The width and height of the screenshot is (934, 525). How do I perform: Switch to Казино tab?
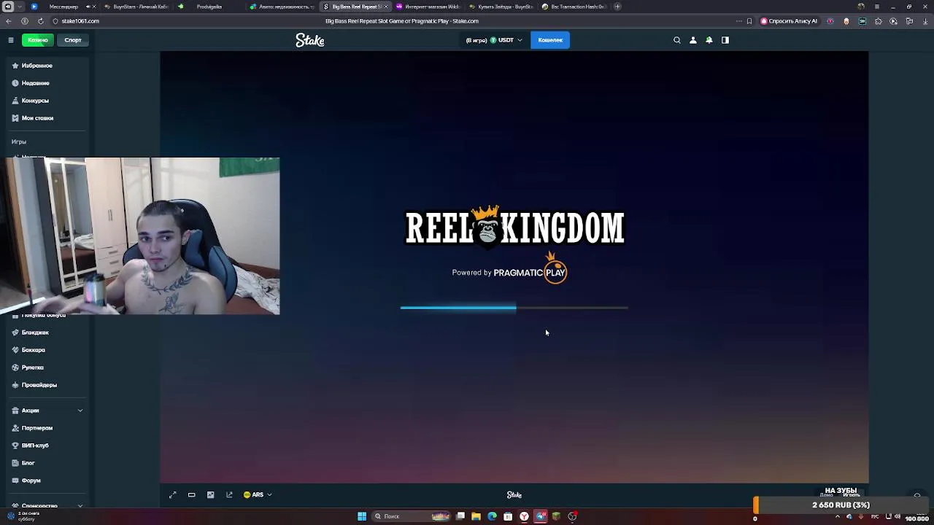pyautogui.click(x=38, y=40)
